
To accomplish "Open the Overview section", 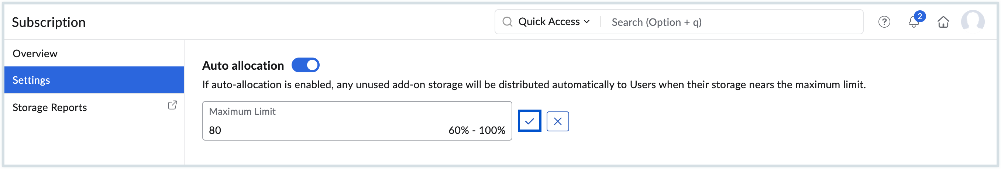I will (35, 53).
